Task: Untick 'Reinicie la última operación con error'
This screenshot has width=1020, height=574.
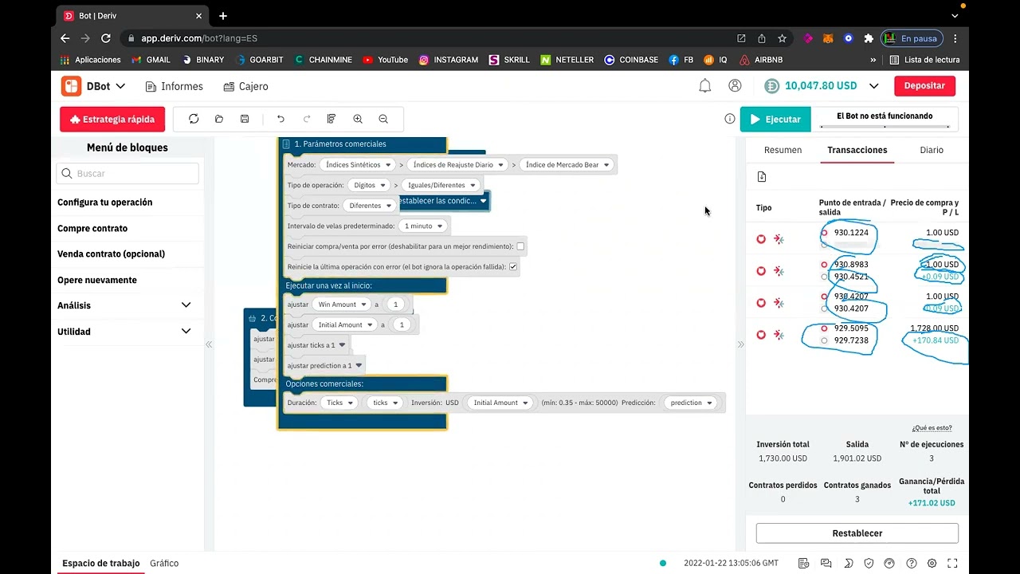Action: pos(513,267)
